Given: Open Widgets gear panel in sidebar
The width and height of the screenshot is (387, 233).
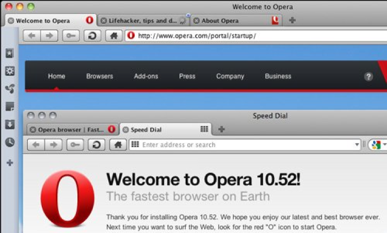Looking at the screenshot, I should tap(10, 71).
